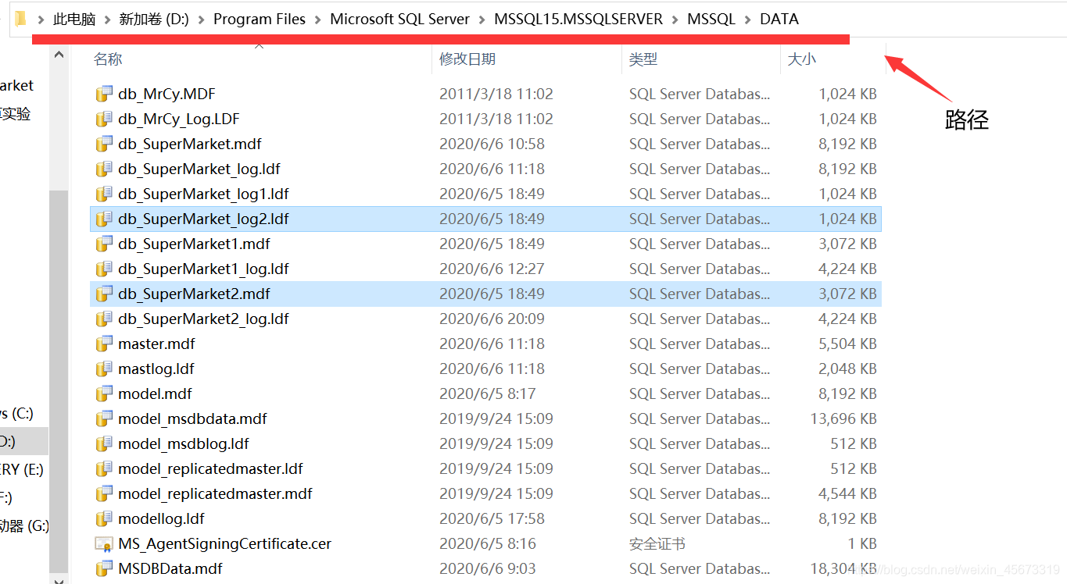
Task: Click the modellog.ldf file icon
Action: tap(103, 518)
